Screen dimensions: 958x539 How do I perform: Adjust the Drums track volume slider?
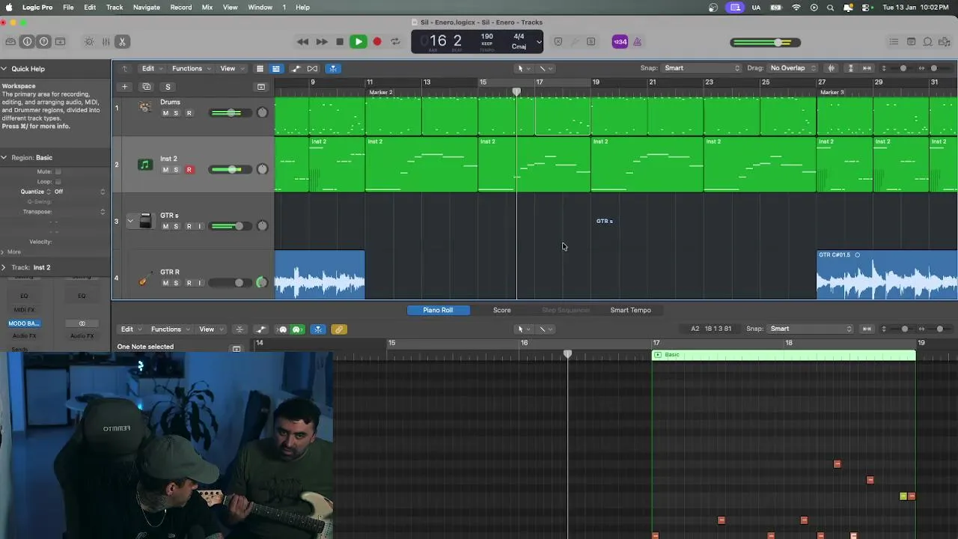pyautogui.click(x=231, y=112)
